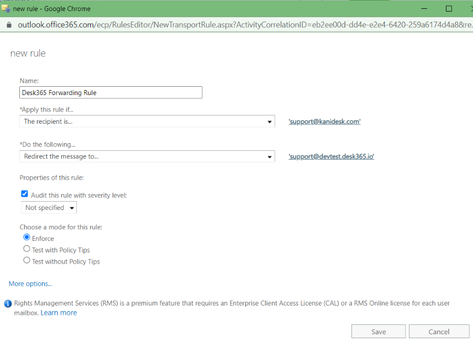The height and width of the screenshot is (347, 473).
Task: Click the padlock icon in the address bar
Action: (11, 25)
